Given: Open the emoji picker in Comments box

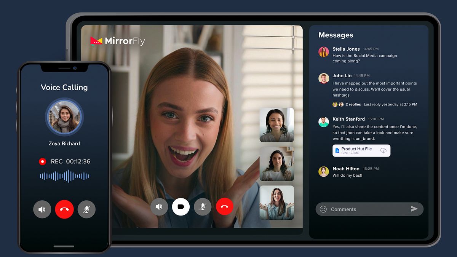Looking at the screenshot, I should tap(323, 209).
